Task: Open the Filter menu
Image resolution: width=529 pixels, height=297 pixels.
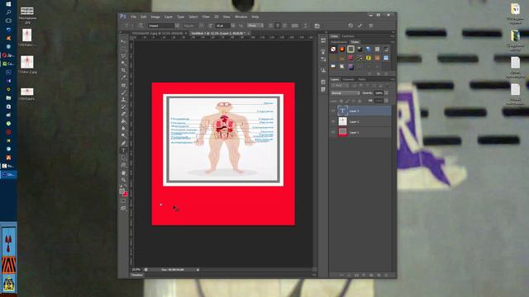Action: (206, 16)
